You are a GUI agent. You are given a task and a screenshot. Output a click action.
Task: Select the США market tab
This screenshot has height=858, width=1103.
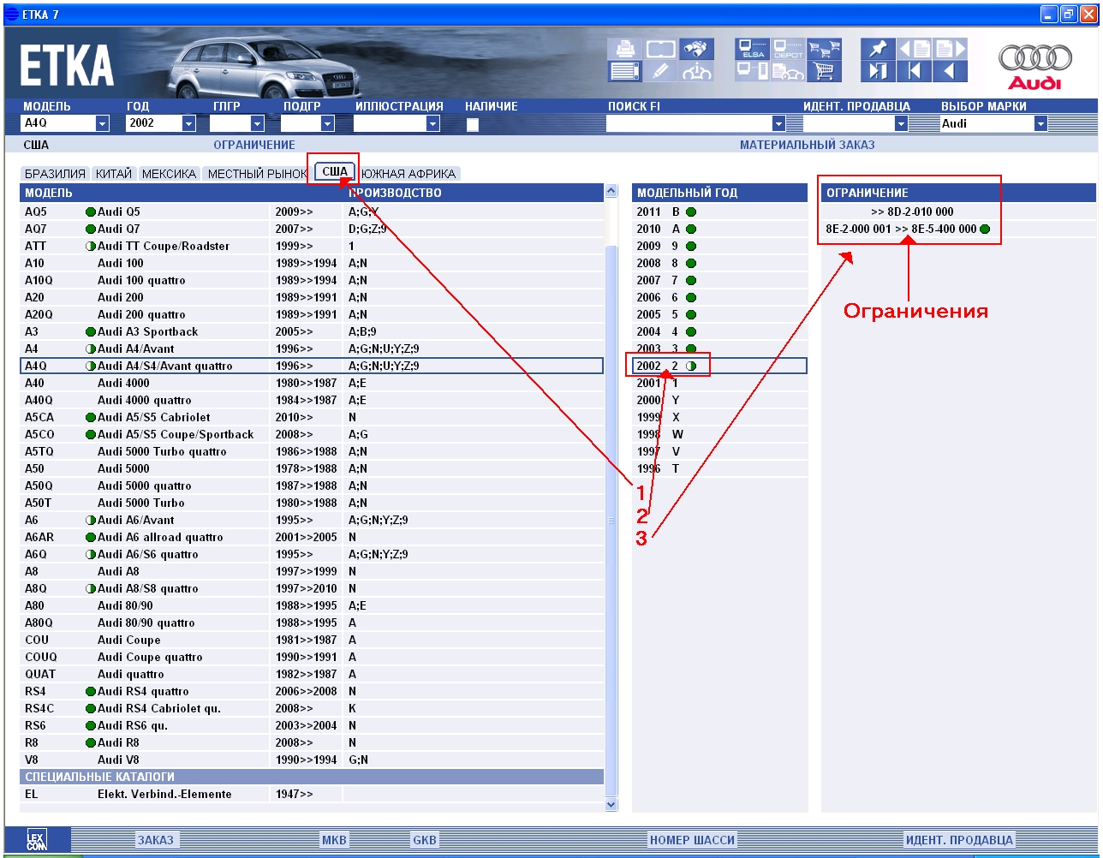(335, 171)
